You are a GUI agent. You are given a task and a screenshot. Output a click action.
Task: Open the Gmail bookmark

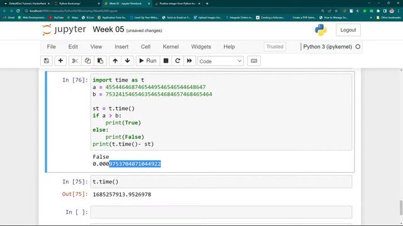point(9,18)
